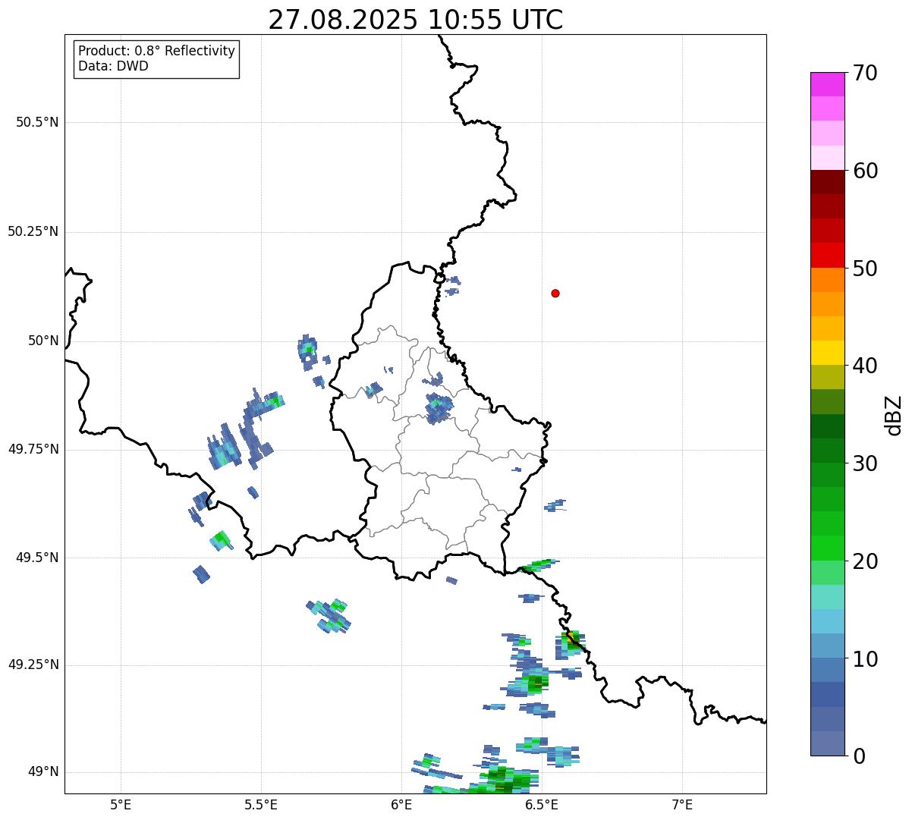Click the 50.25°N latitude tick label
The image size is (912, 820).
(x=33, y=231)
